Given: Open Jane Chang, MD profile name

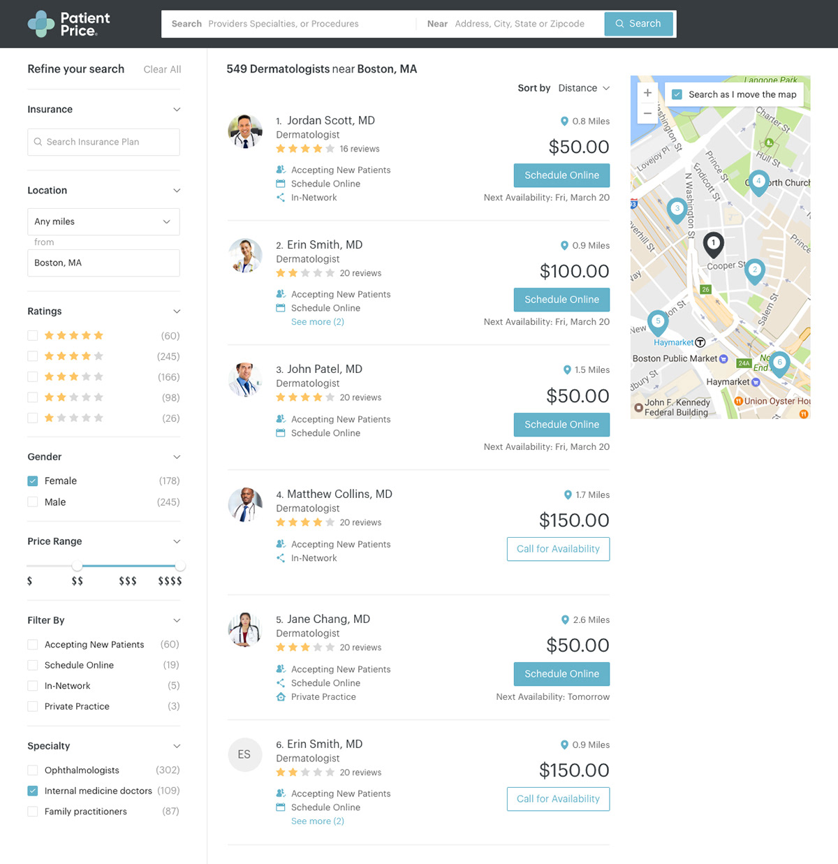Looking at the screenshot, I should 328,619.
